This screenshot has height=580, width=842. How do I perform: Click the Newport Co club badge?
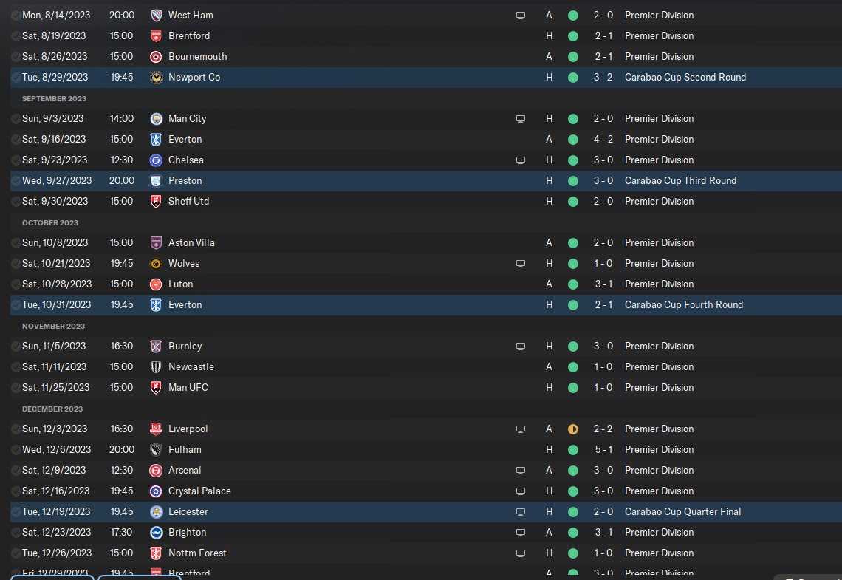[156, 78]
